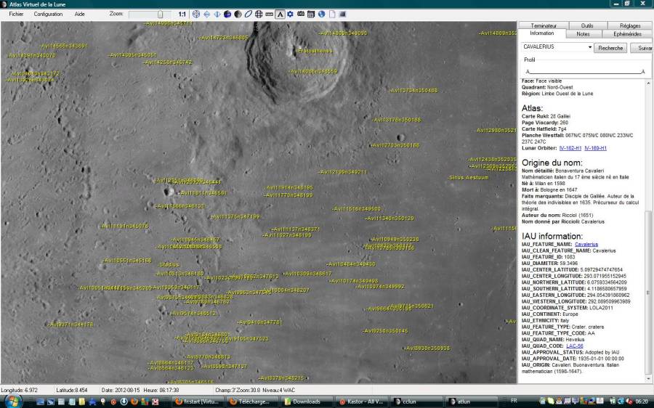Select the Information tab
The width and height of the screenshot is (654, 408).
(542, 33)
